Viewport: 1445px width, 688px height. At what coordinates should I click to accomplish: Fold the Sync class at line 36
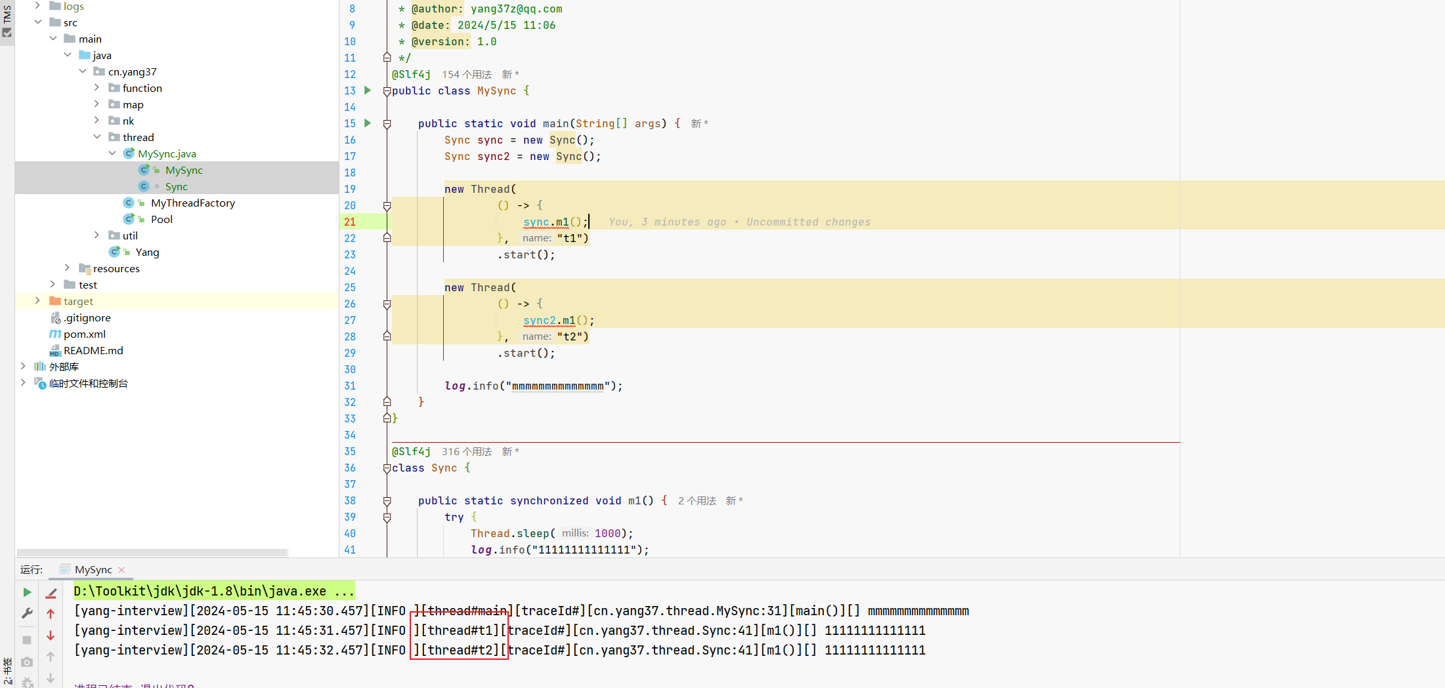click(387, 468)
